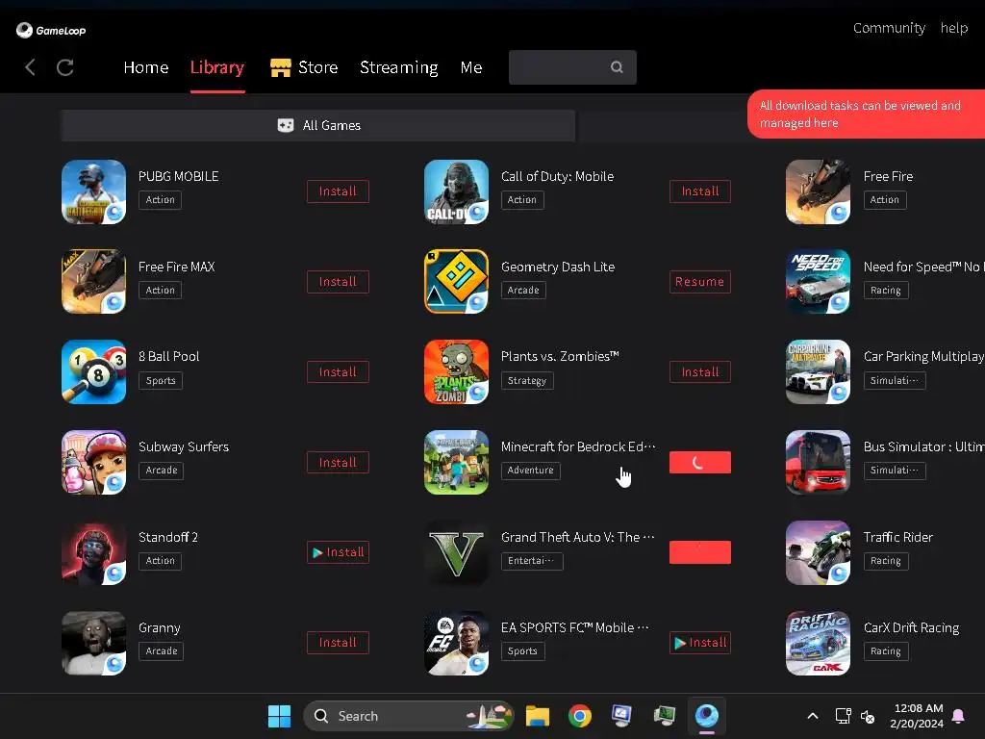
Task: Click download tasks tooltip banner
Action: [867, 114]
